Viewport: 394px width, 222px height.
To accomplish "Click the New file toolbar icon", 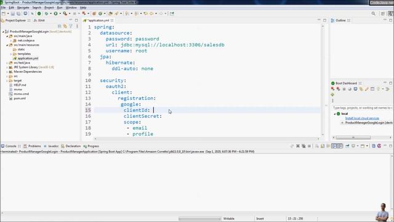I will 4,14.
